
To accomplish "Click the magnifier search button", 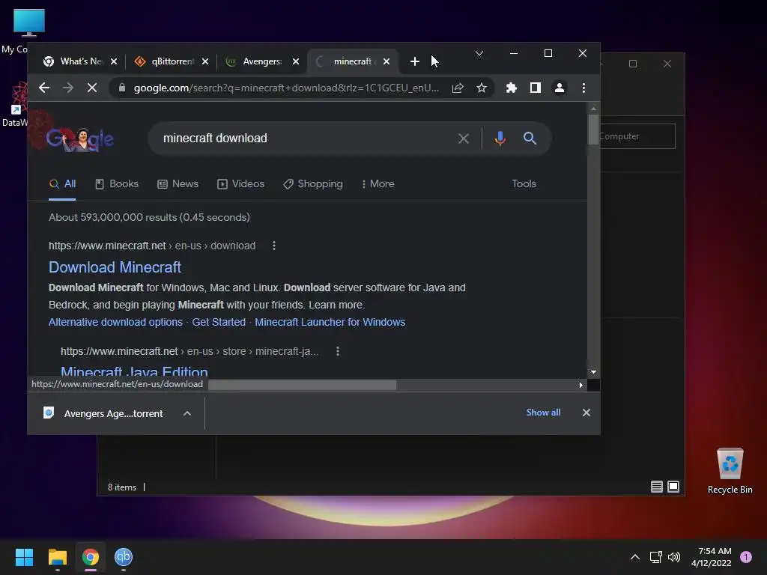I will point(530,139).
